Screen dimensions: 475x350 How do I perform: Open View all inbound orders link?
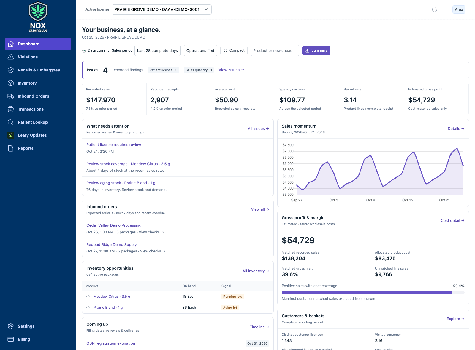[x=260, y=209]
